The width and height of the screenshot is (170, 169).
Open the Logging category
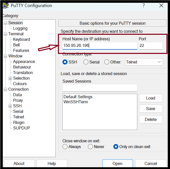click(x=20, y=28)
